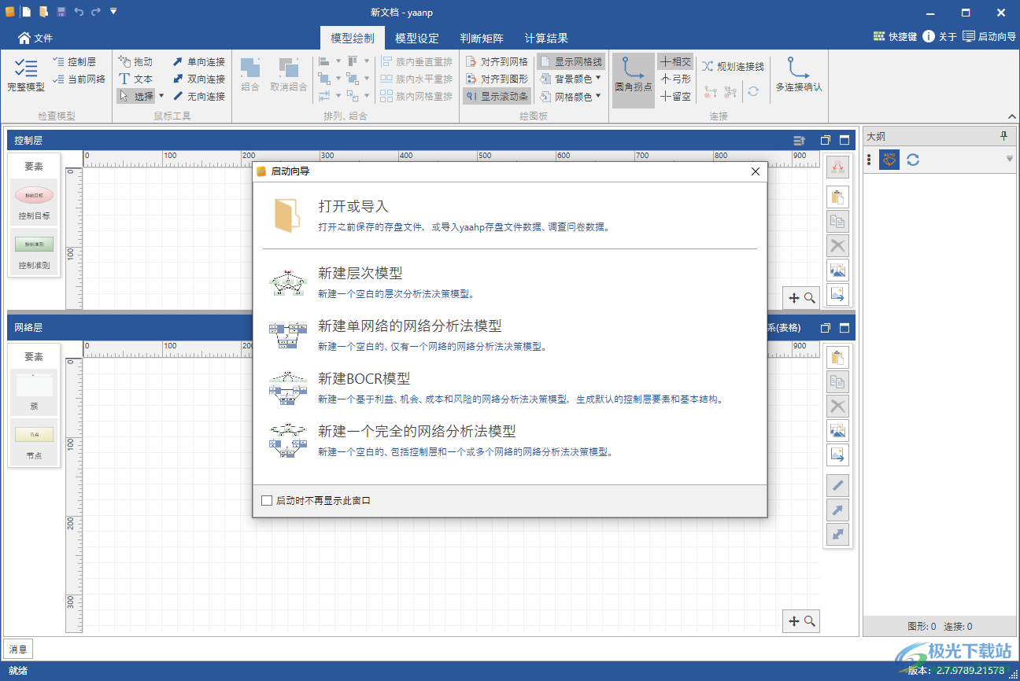Maximize the 控制层 panel
1020x681 pixels.
pos(844,140)
